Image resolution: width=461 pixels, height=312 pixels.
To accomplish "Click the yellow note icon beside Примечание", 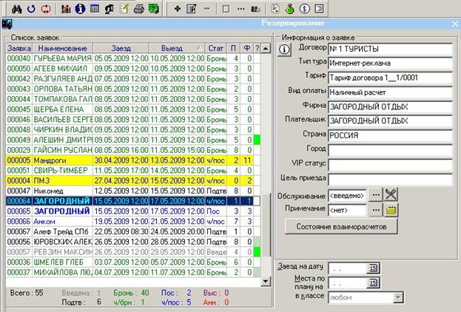I will click(391, 210).
